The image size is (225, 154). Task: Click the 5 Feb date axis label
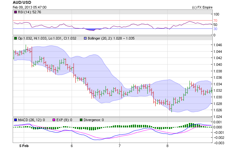coord(24,146)
